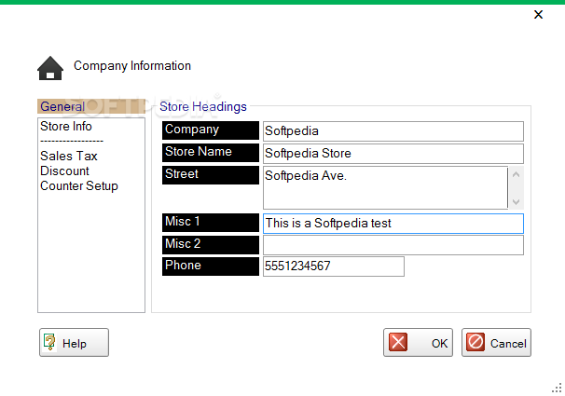Click the Misc 2 black label
The height and width of the screenshot is (396, 565).
(x=211, y=245)
